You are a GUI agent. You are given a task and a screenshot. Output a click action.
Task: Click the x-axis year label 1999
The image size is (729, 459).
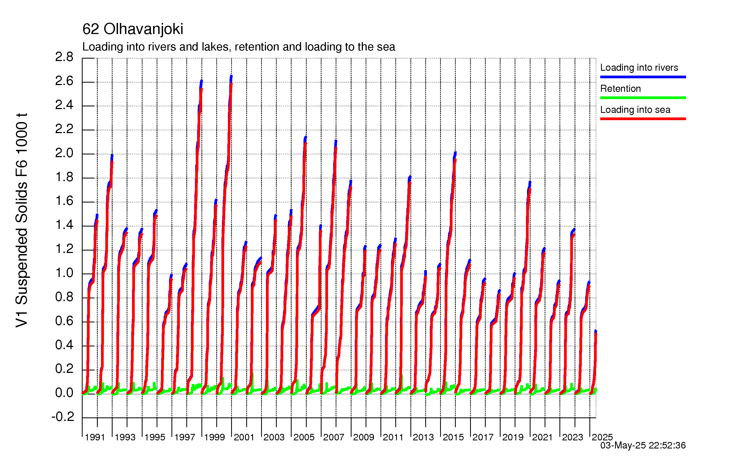coord(214,437)
